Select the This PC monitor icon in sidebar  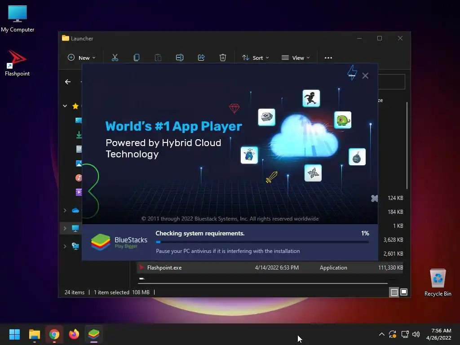click(x=75, y=228)
